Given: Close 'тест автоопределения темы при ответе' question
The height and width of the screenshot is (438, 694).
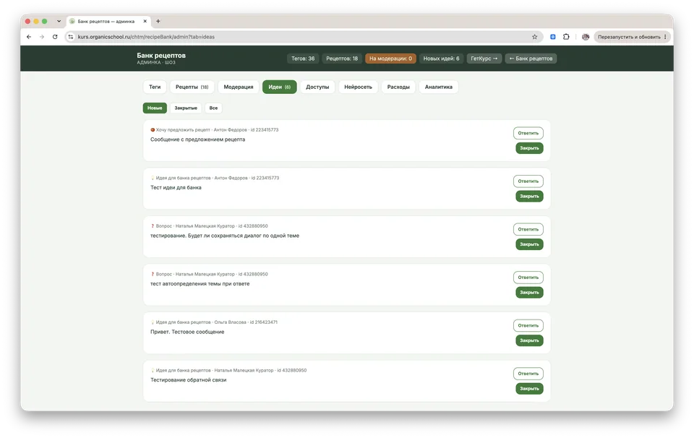Looking at the screenshot, I should [529, 293].
